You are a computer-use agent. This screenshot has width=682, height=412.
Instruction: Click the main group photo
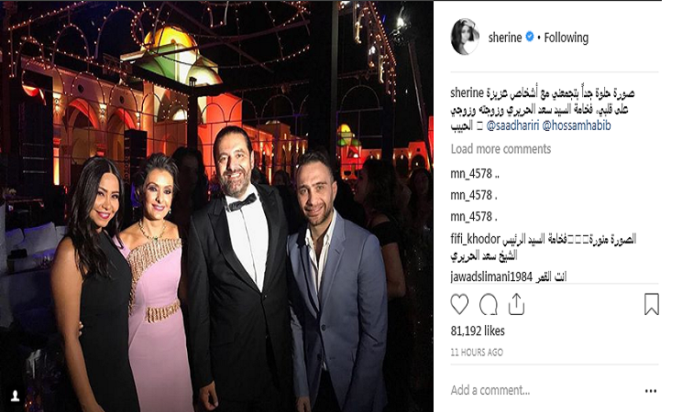216,206
